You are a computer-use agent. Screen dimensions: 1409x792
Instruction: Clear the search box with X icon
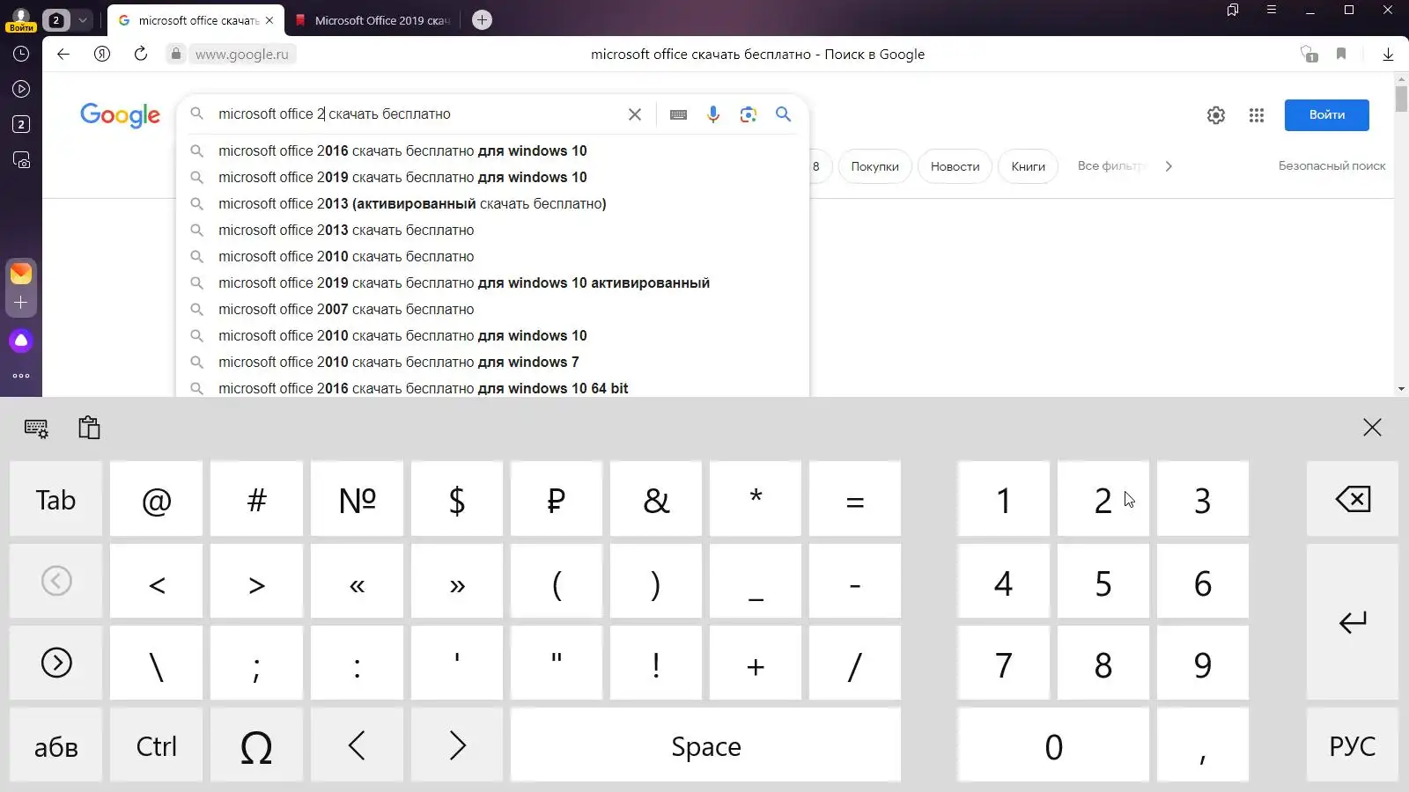(x=635, y=114)
